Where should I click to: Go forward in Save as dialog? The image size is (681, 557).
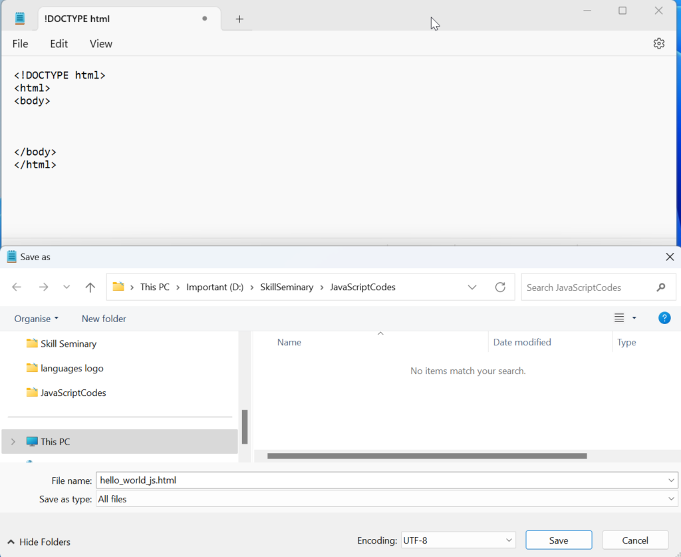point(43,287)
